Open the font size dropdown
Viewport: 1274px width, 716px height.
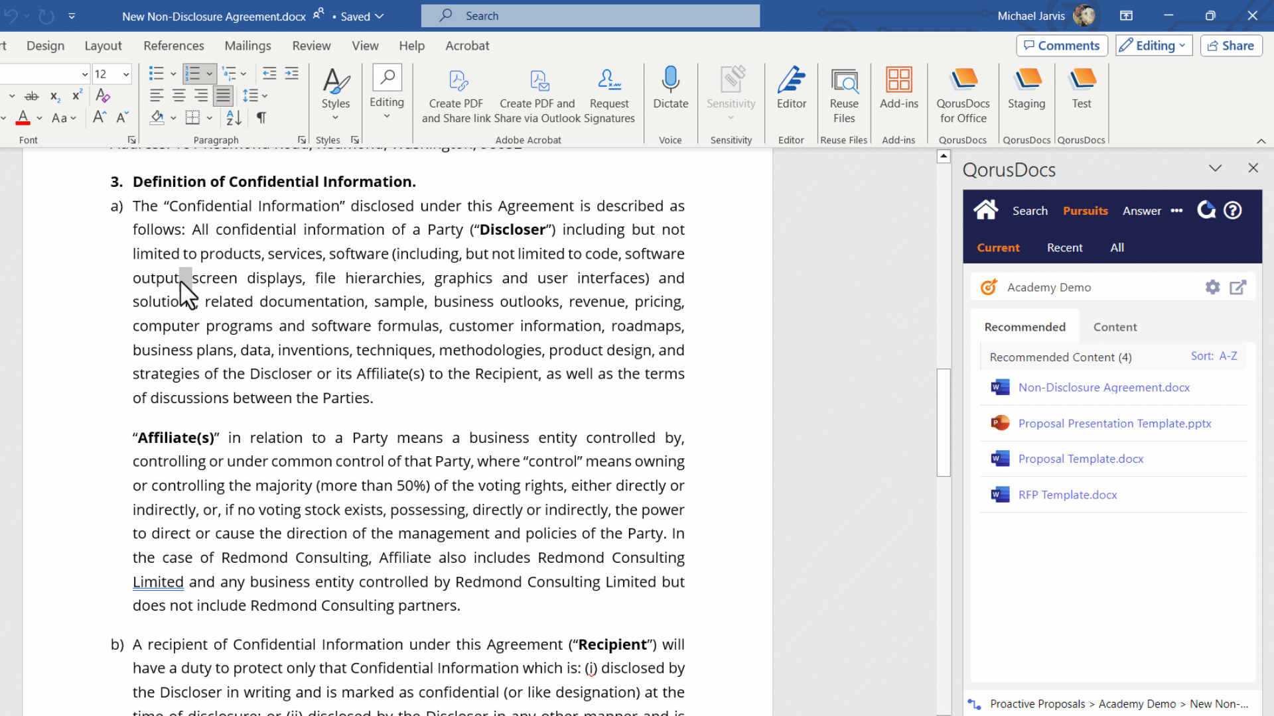pyautogui.click(x=126, y=74)
